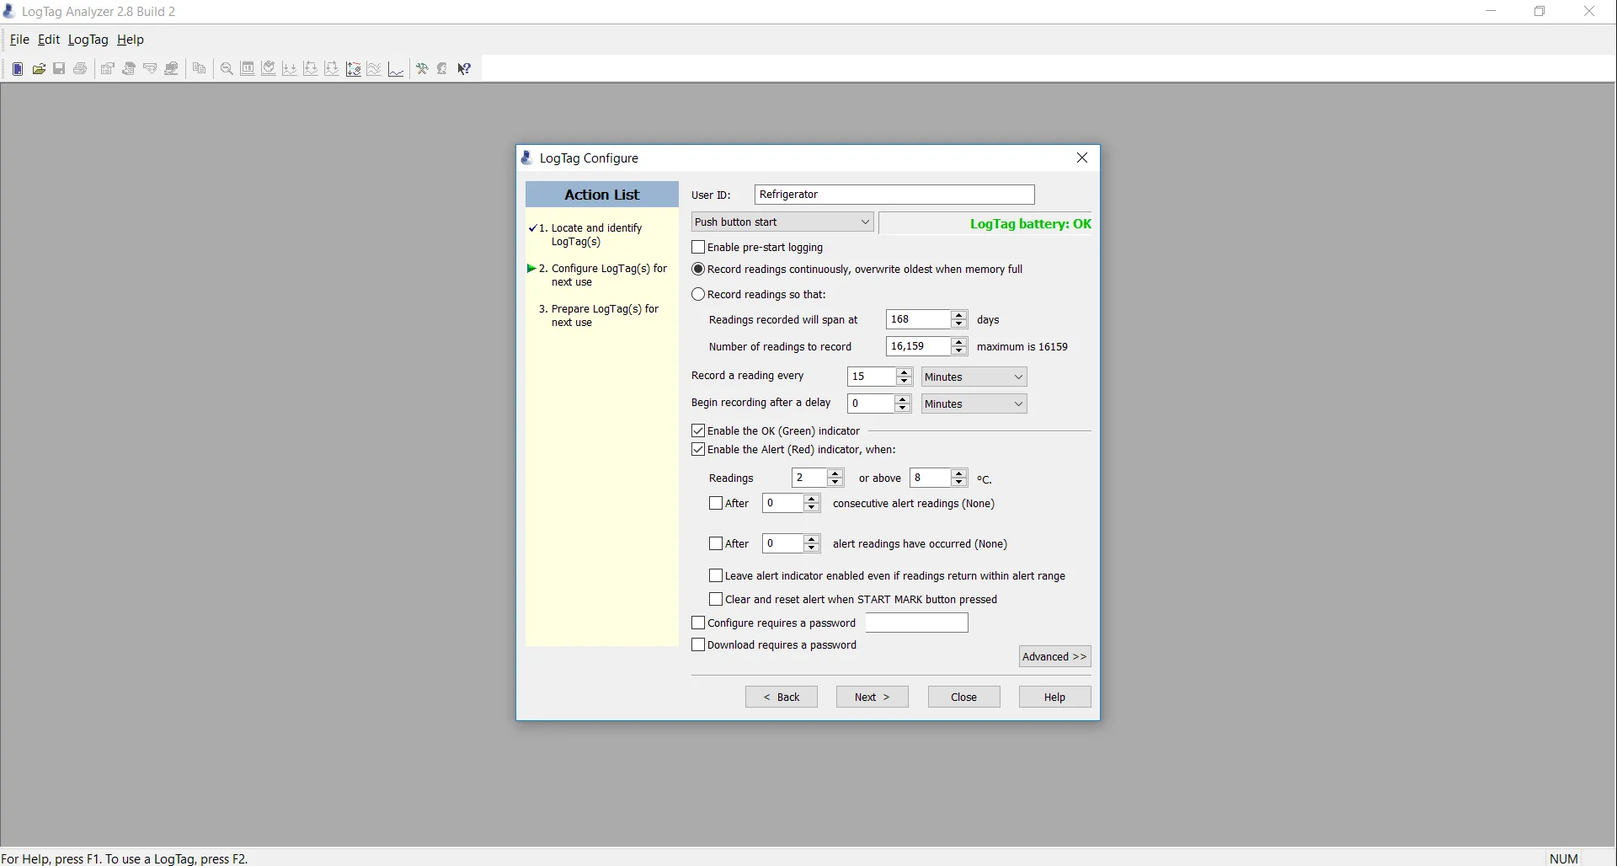
Task: Increase the alert readings have occurred count
Action: 812,538
